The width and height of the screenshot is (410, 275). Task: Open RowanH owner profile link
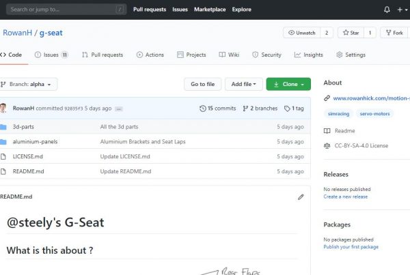click(17, 33)
